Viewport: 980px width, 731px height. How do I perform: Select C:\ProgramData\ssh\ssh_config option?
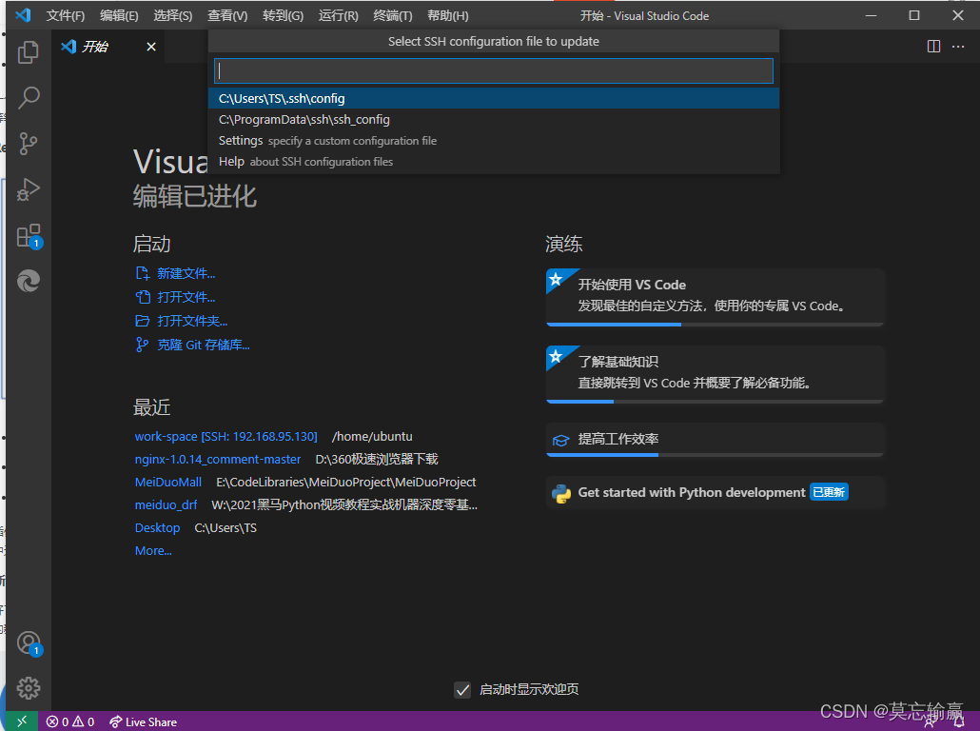tap(494, 119)
